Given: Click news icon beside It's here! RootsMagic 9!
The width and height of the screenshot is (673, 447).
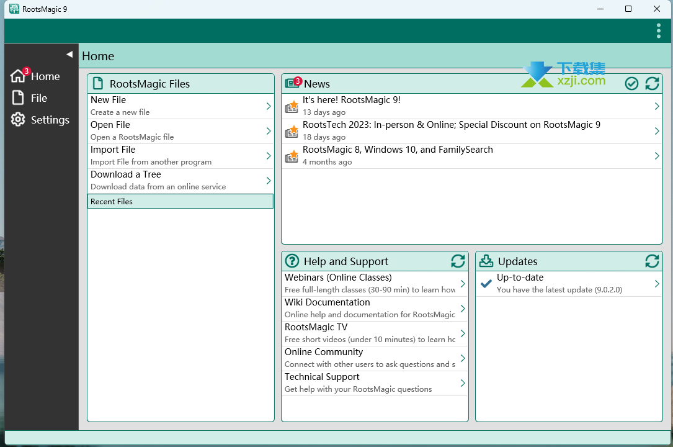Looking at the screenshot, I should (x=292, y=107).
